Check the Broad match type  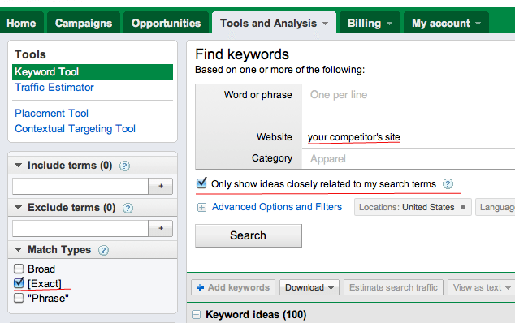pyautogui.click(x=19, y=269)
